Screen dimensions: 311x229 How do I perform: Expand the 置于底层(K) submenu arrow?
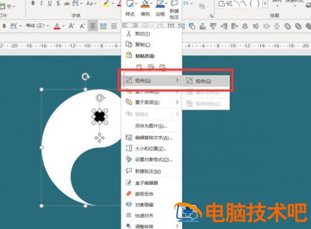click(x=178, y=102)
